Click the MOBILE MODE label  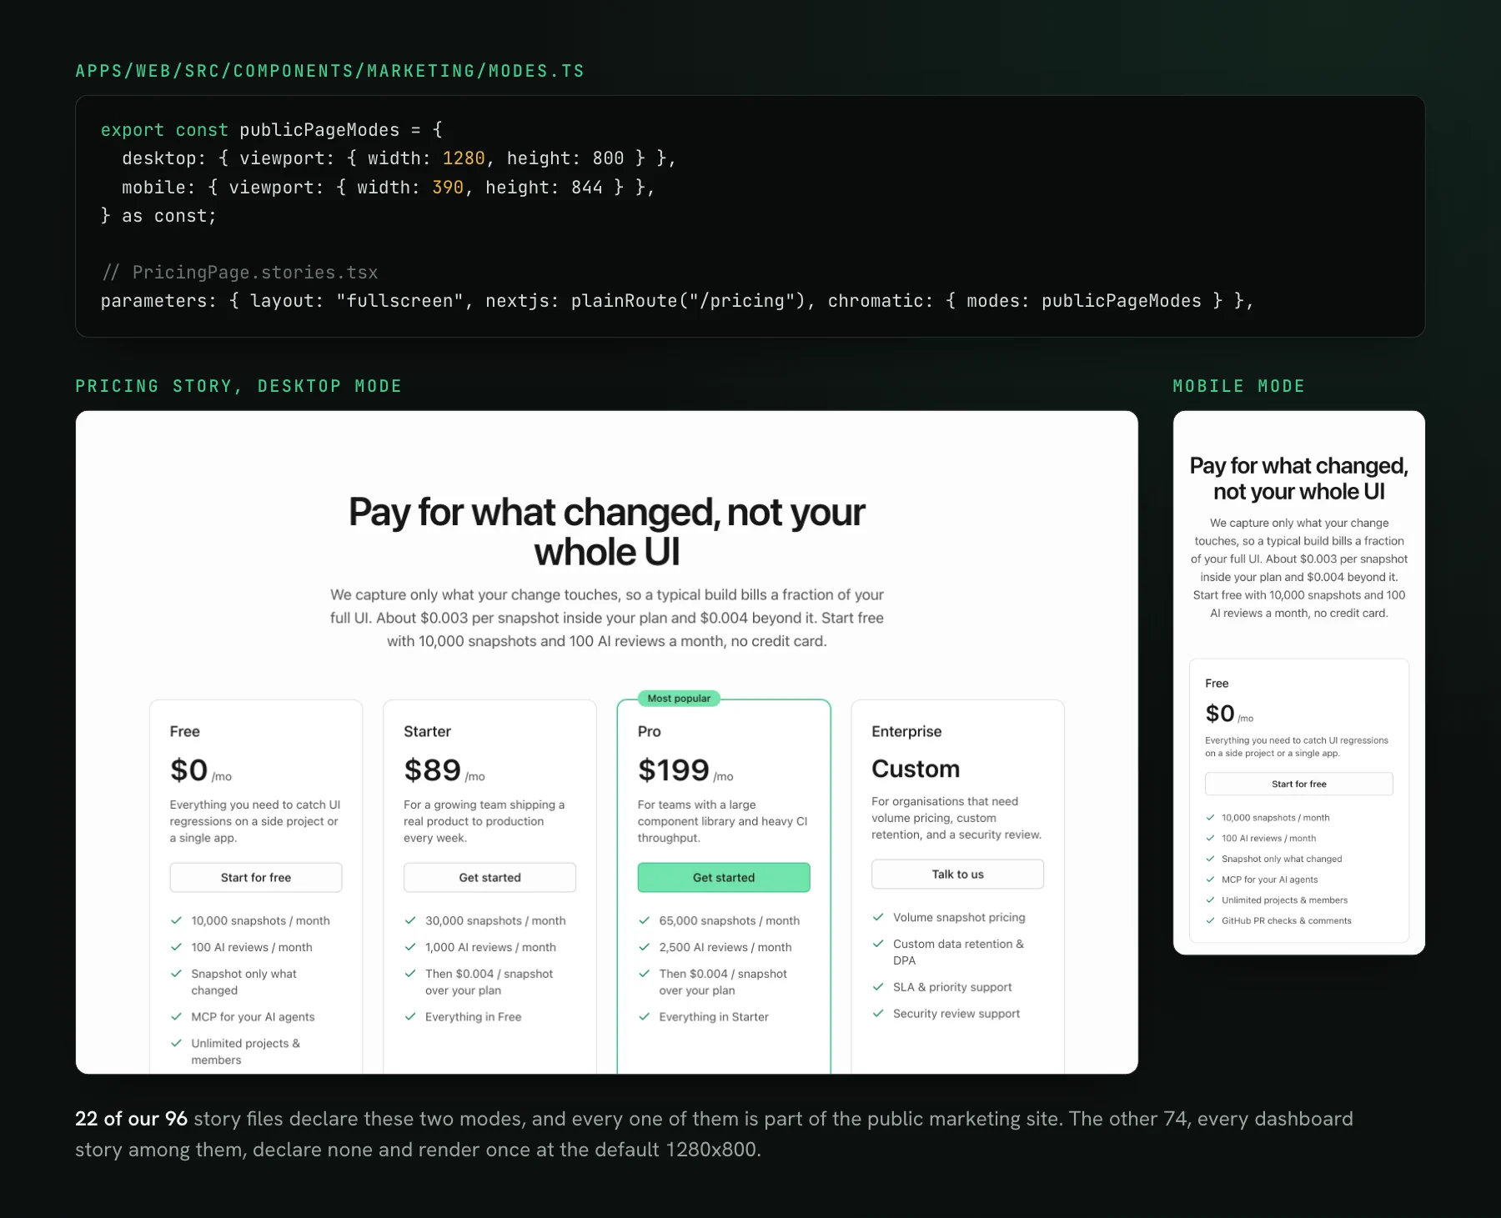pos(1238,386)
